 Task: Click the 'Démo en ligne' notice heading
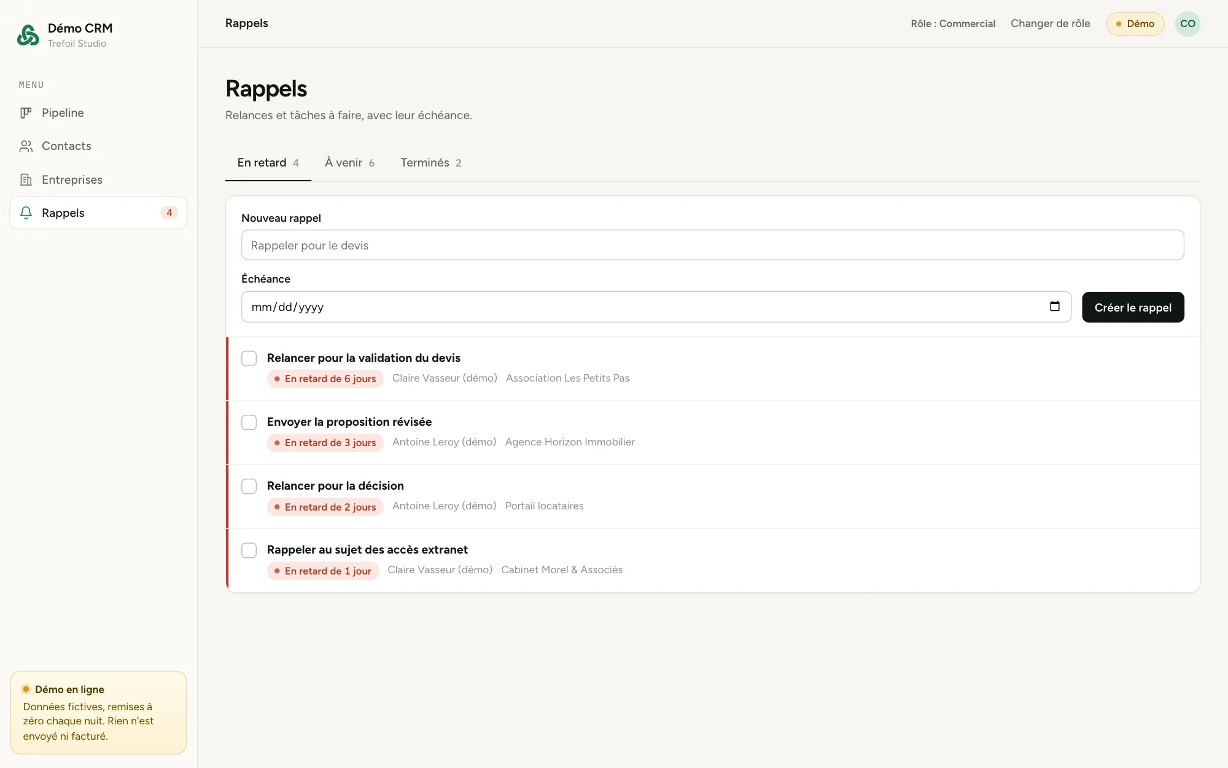[69, 689]
